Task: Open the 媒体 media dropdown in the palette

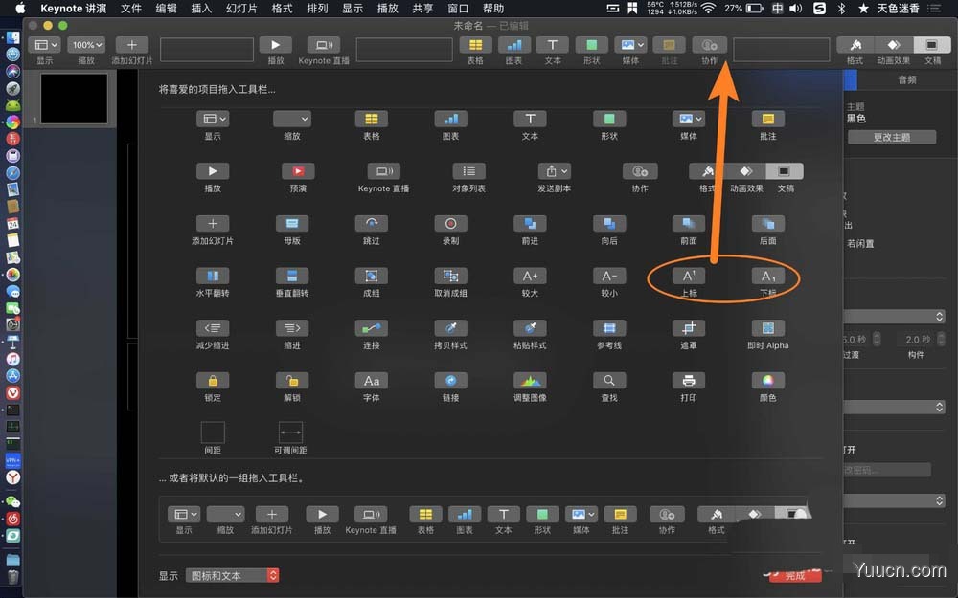Action: pos(689,119)
